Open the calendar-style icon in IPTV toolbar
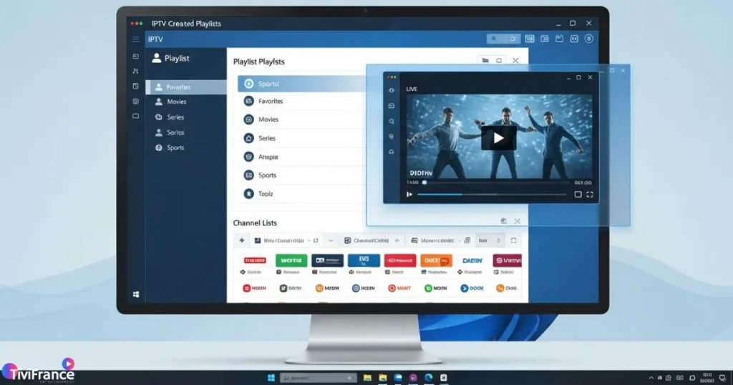Image resolution: width=733 pixels, height=385 pixels. 559,39
